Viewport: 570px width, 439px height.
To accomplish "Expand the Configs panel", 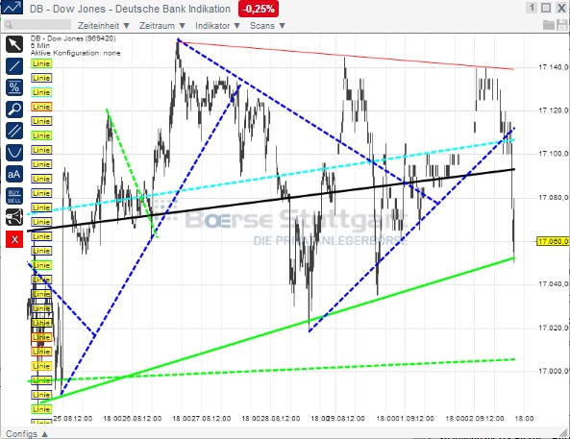I will click(27, 434).
